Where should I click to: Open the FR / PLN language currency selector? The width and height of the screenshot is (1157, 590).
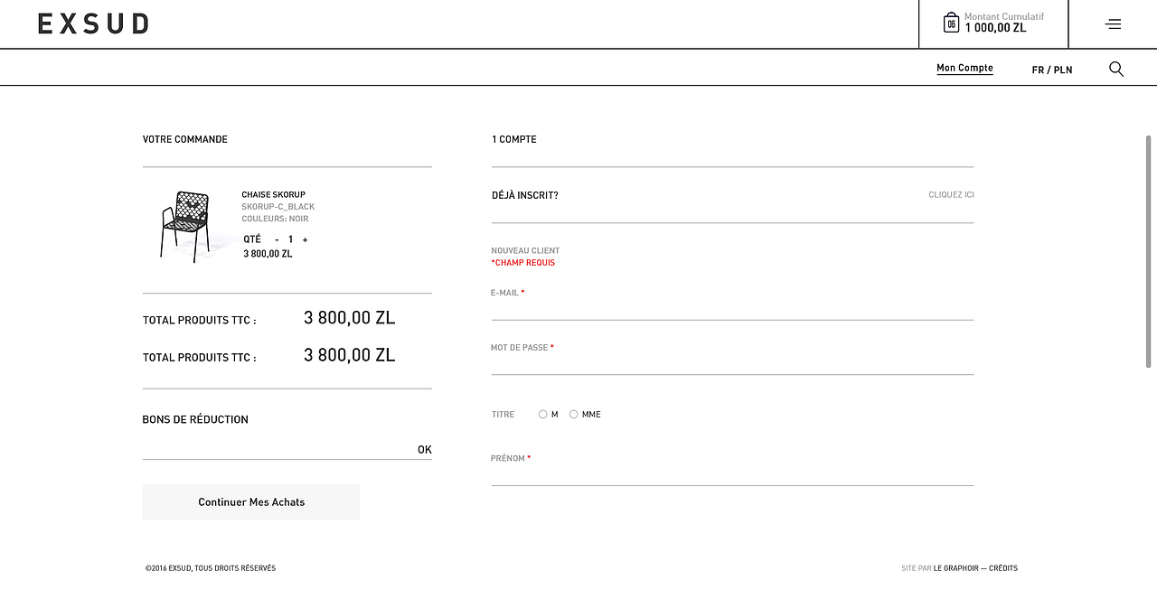1052,70
